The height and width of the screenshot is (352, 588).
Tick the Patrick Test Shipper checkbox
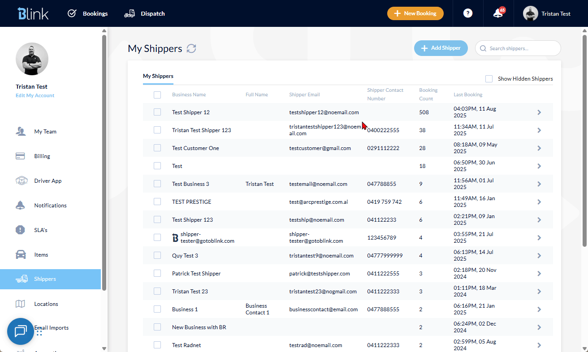[157, 273]
